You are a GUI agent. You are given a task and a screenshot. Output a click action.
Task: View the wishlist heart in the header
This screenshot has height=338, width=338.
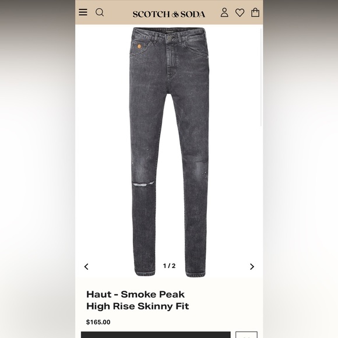coord(240,13)
